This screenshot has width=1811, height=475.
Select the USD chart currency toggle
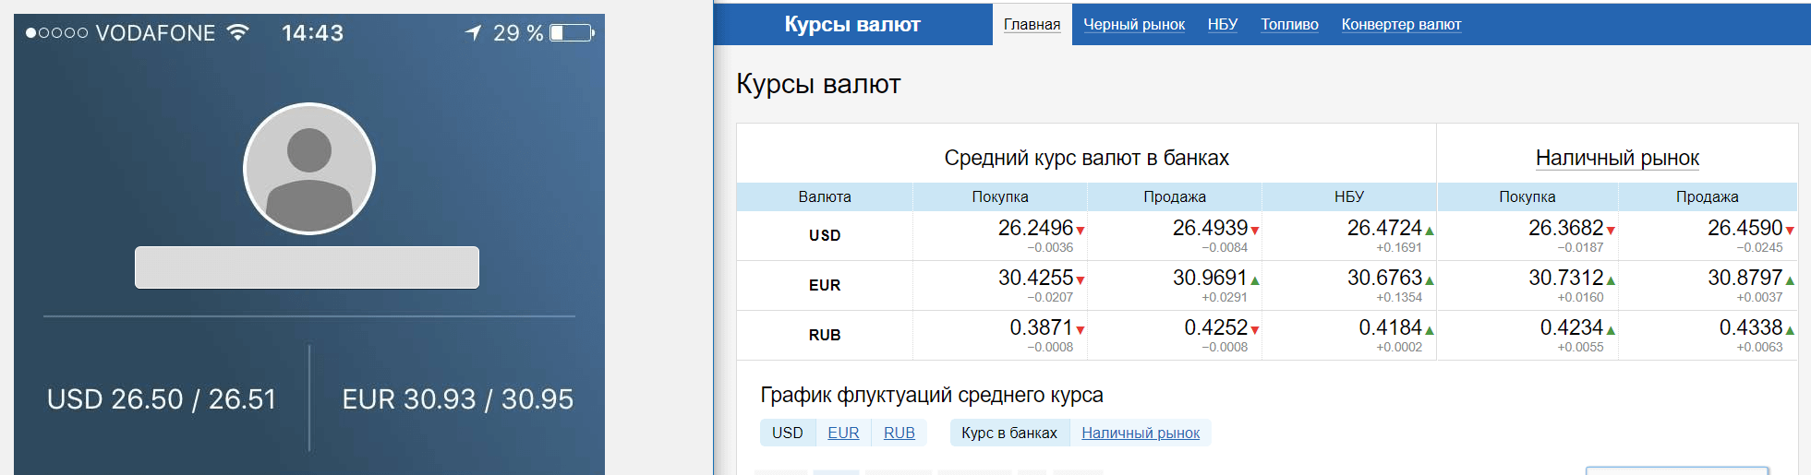point(788,433)
